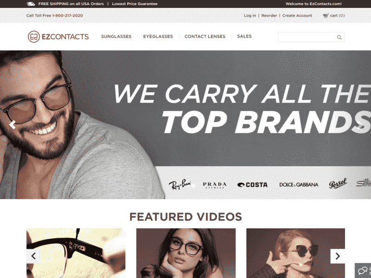The height and width of the screenshot is (278, 371).
Task: Open the black eyeglasses video thumbnail
Action: (76, 253)
